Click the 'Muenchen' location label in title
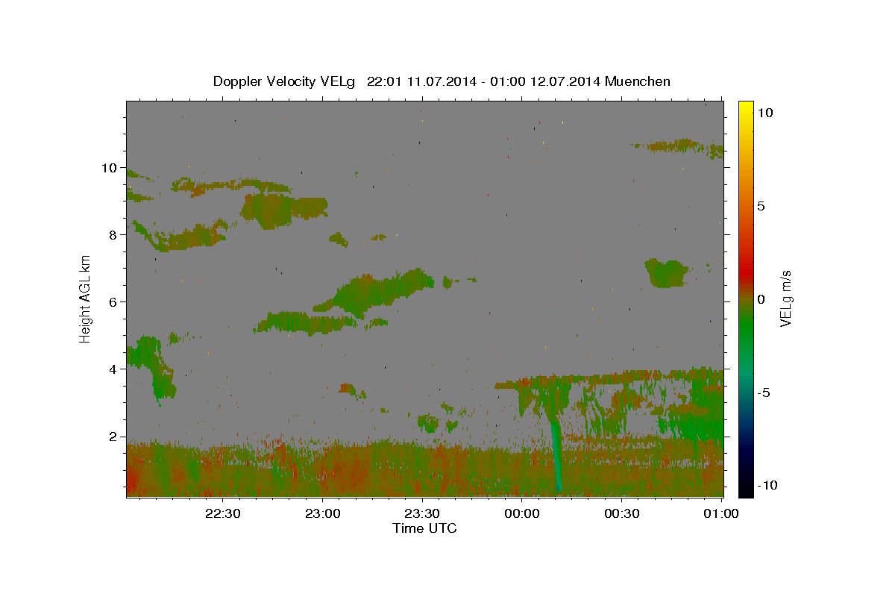 pyautogui.click(x=638, y=81)
